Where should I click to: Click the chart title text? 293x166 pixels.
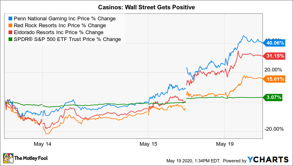(146, 7)
